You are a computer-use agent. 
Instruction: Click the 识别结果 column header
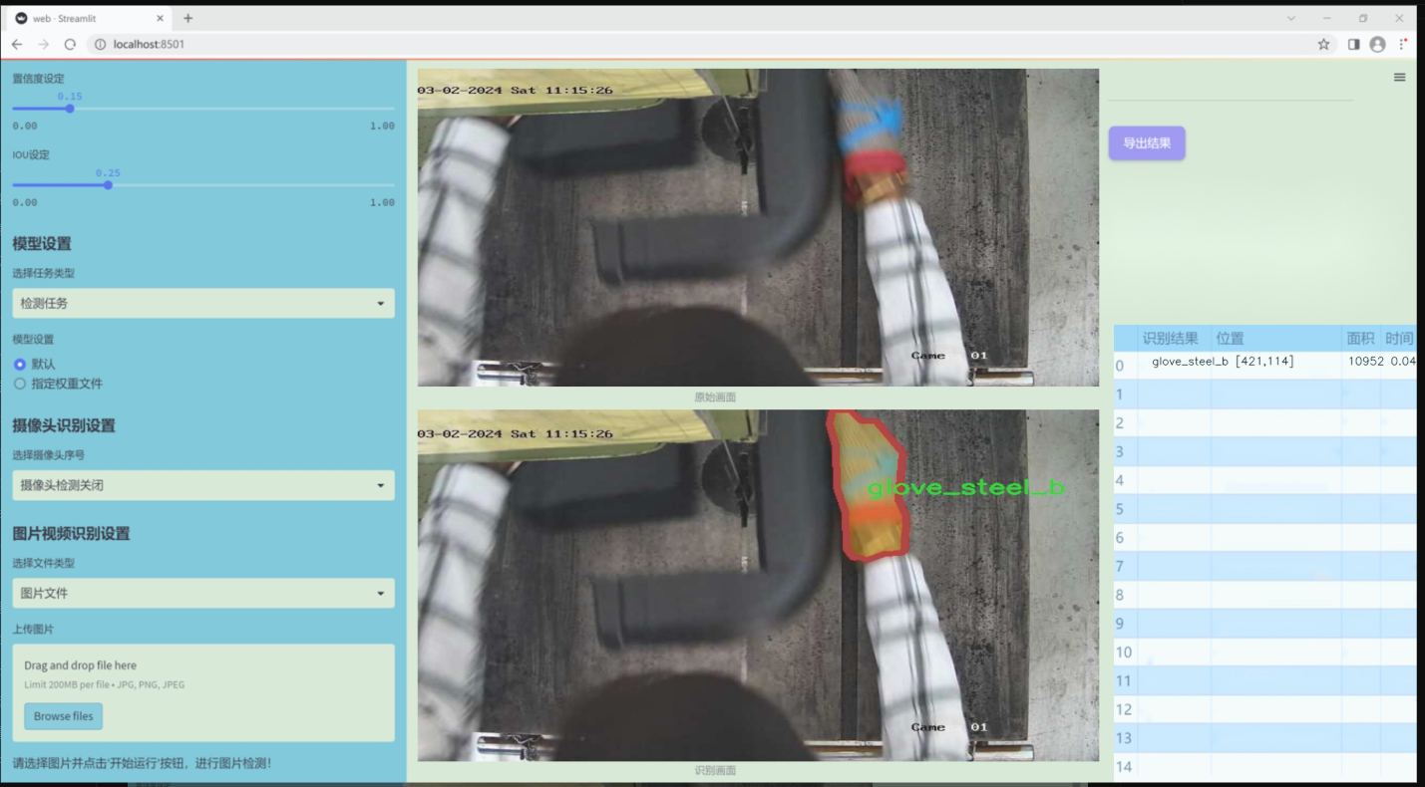[1174, 339]
